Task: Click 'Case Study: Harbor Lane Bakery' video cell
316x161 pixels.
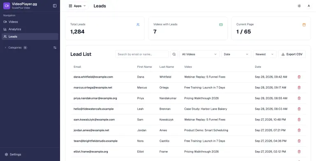Action: pyautogui.click(x=206, y=109)
